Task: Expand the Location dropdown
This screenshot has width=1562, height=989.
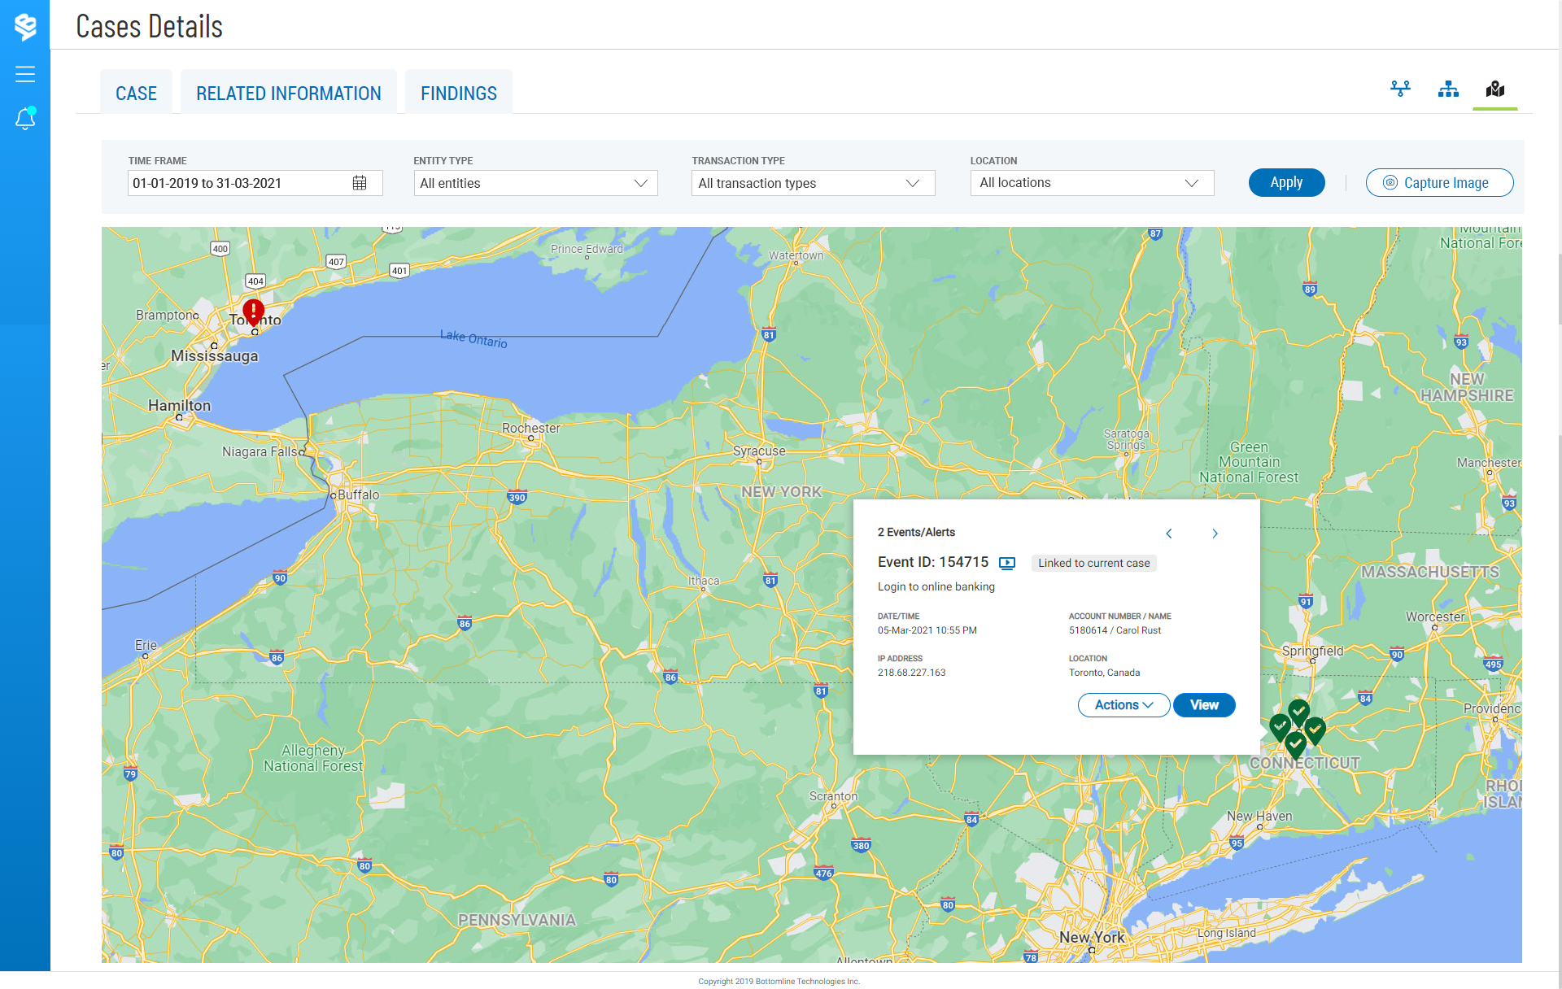Action: (x=1091, y=183)
